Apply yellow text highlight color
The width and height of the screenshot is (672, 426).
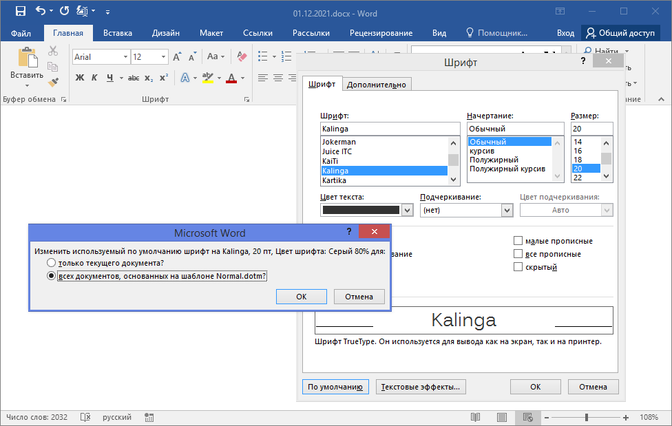pos(208,78)
